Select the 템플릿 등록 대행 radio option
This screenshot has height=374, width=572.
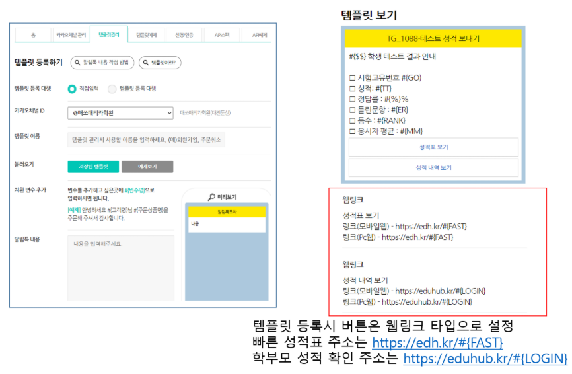coord(112,89)
